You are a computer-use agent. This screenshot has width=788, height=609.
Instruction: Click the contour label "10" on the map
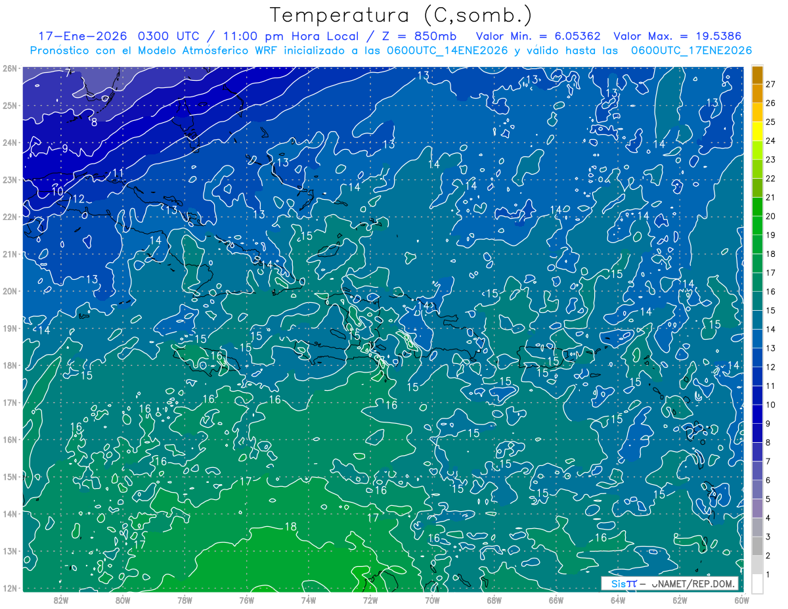point(58,191)
